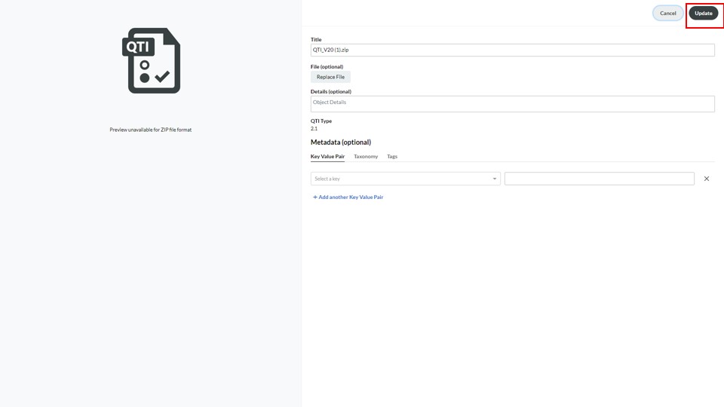Focus the Object Details text area
Image resolution: width=724 pixels, height=407 pixels.
click(x=513, y=104)
